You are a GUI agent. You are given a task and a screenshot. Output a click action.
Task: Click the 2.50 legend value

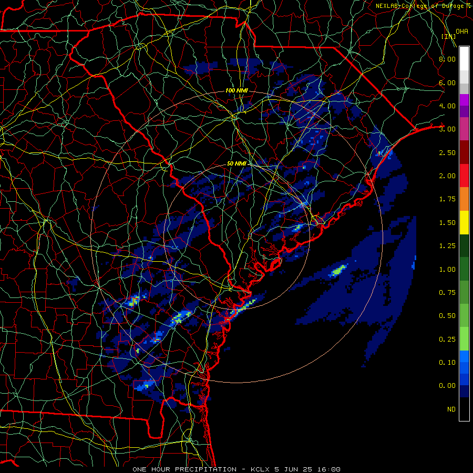tap(447, 152)
